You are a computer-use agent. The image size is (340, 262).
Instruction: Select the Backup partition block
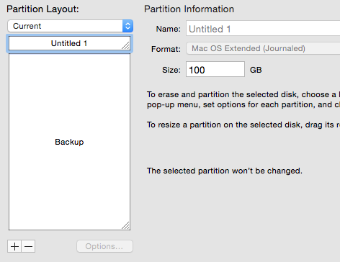(69, 142)
